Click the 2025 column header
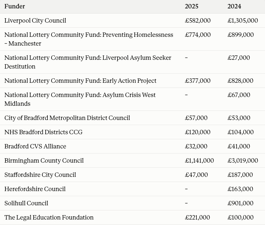The height and width of the screenshot is (225, 265). [192, 7]
